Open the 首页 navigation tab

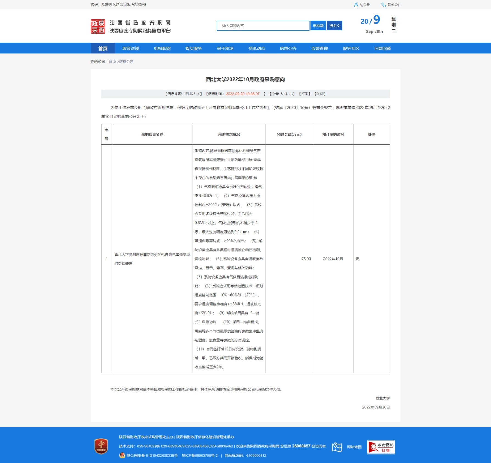coord(103,49)
